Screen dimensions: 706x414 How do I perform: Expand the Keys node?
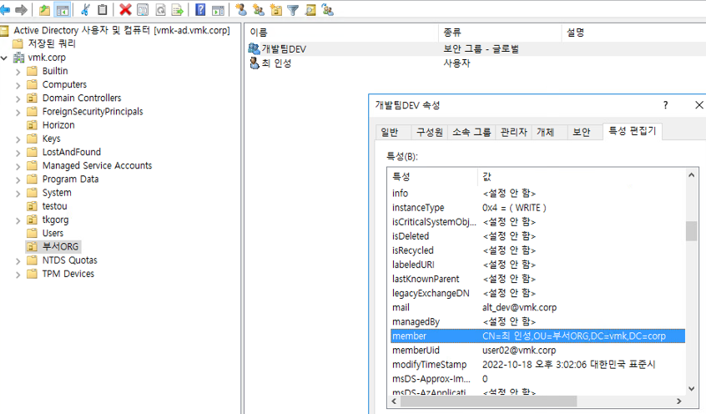[x=18, y=139]
